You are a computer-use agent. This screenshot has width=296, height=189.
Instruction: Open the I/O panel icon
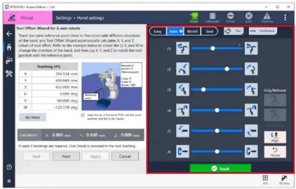[x=265, y=179]
